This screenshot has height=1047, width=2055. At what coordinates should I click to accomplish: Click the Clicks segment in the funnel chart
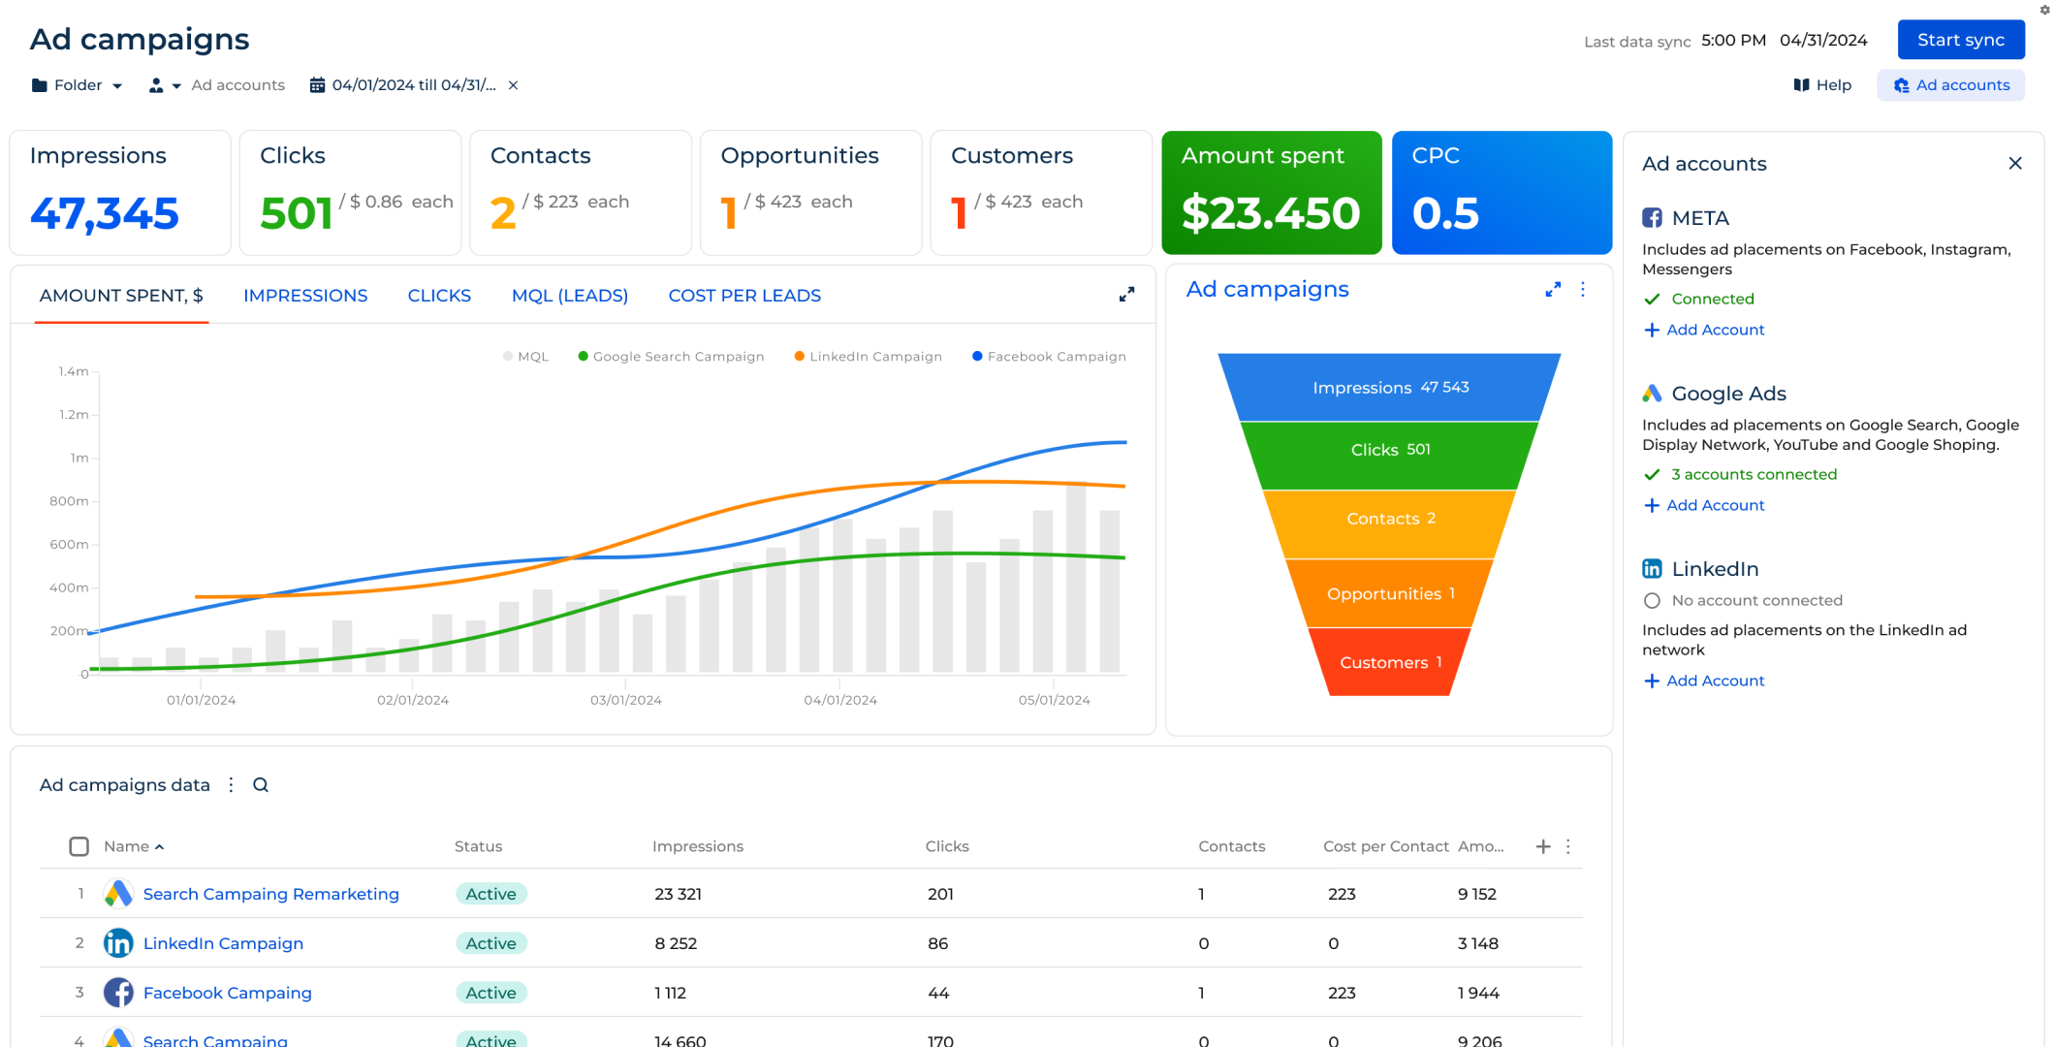pos(1390,450)
